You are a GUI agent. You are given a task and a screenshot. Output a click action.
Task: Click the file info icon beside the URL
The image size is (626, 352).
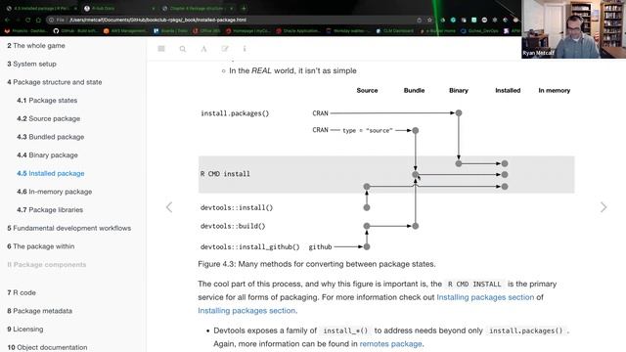[x=51, y=20]
